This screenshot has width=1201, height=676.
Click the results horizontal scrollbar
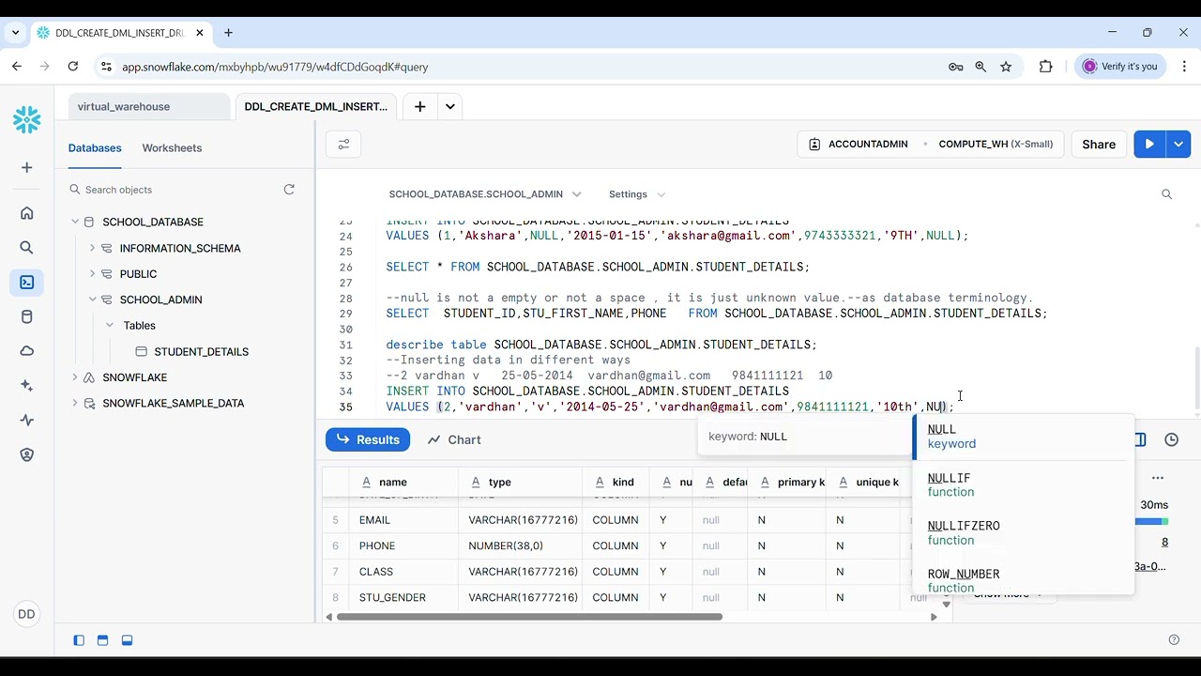coord(529,617)
